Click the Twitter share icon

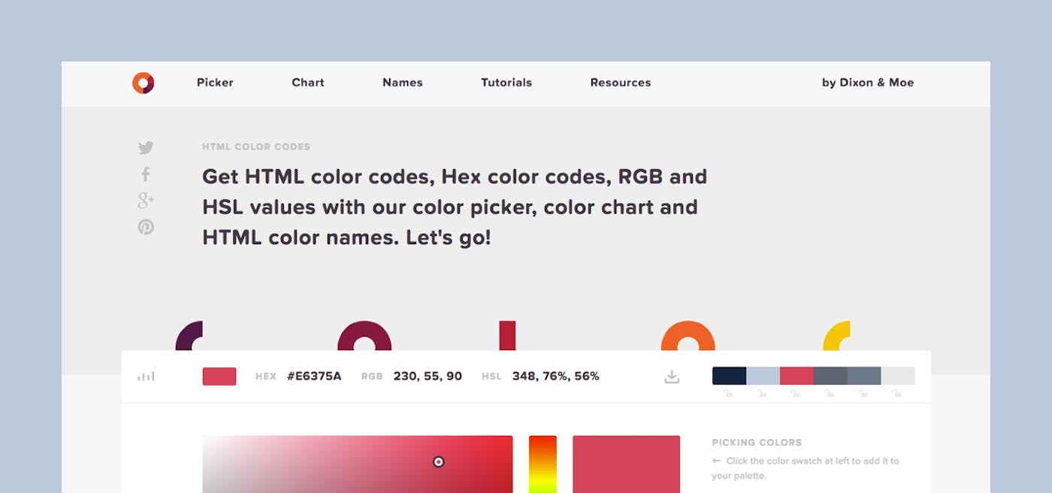pyautogui.click(x=145, y=148)
